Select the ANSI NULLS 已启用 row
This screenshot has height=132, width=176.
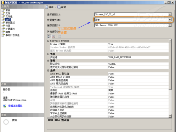[x=109, y=77]
